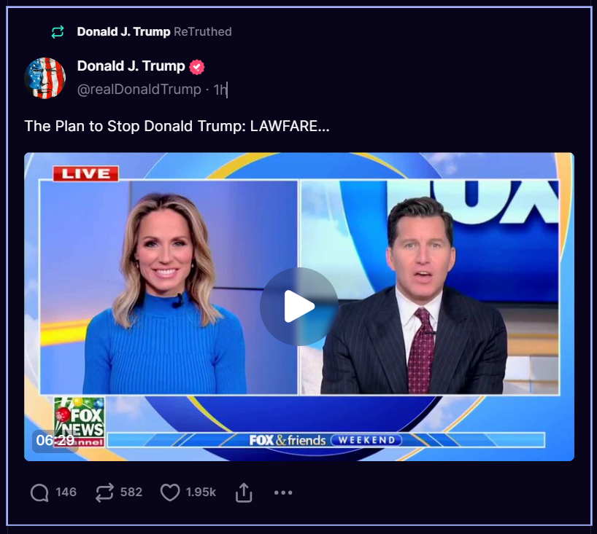Screen dimensions: 597x534
Task: Click the 146 replies count
Action: 66,492
